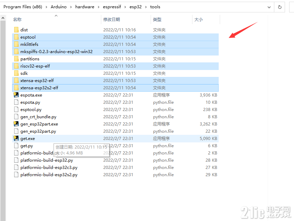Click the xtensa-esp32-elf folder icon
The image size is (294, 221).
[x=16, y=80]
